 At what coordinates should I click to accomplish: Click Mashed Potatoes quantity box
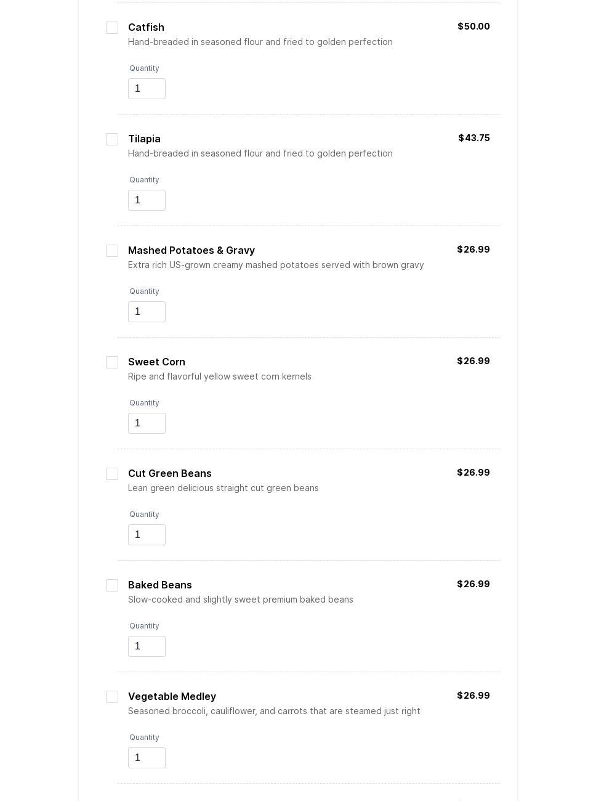tap(147, 312)
